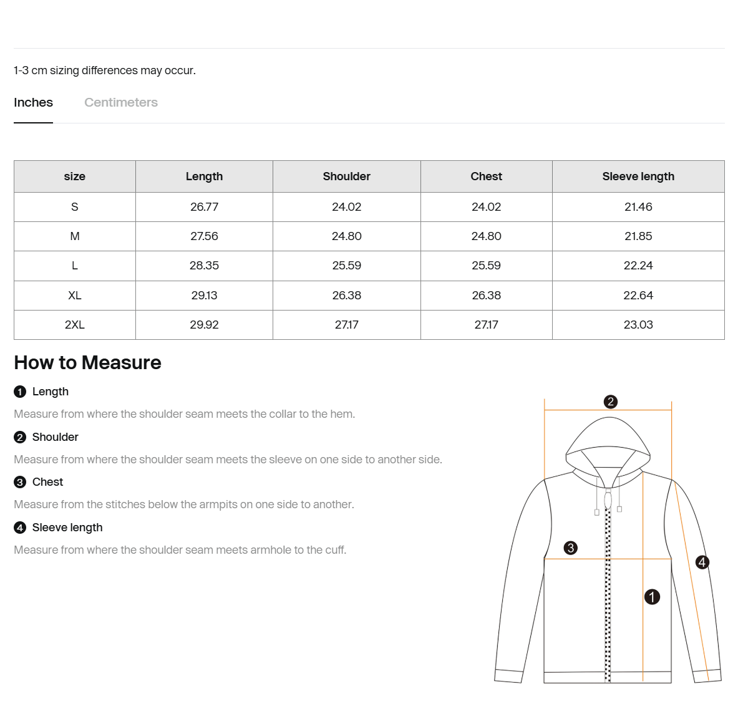Click marker 1 on the hoodie length line
This screenshot has width=738, height=704.
click(652, 597)
